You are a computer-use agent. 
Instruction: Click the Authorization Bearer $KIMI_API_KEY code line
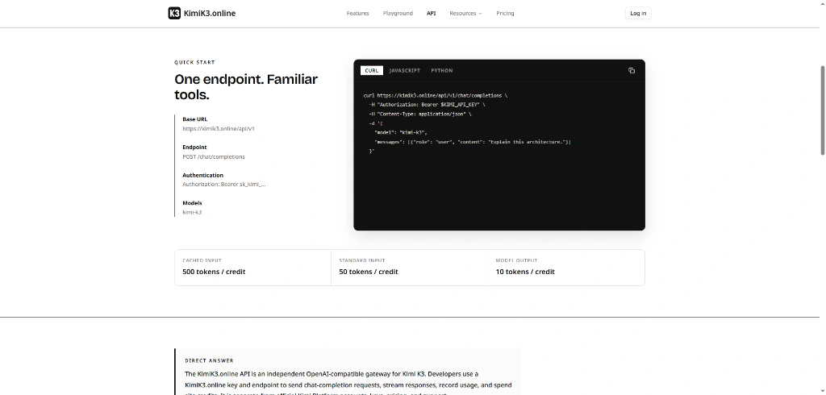[x=427, y=105]
